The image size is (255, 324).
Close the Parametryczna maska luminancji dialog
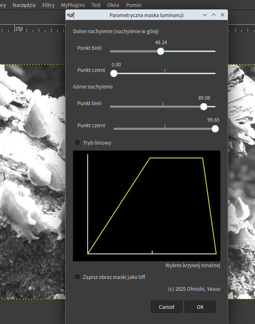tap(223, 15)
